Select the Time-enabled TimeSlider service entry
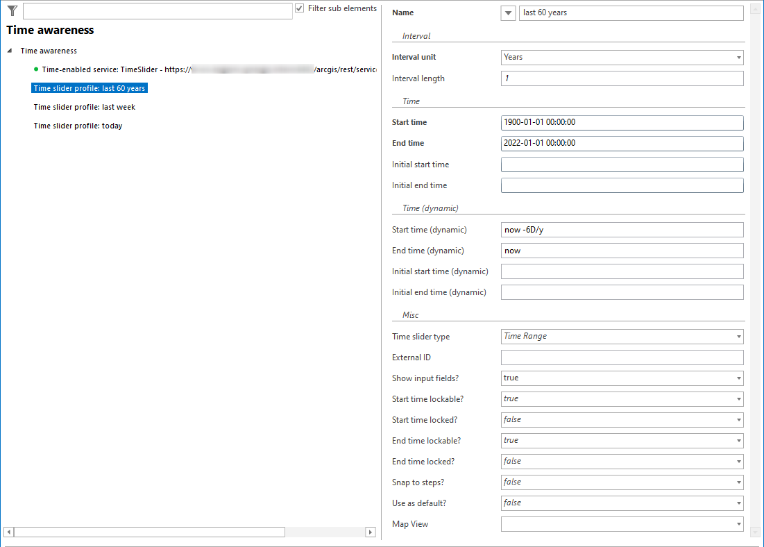 click(173, 69)
